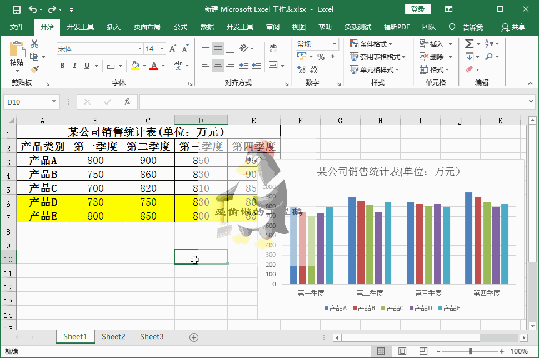Image resolution: width=539 pixels, height=358 pixels.
Task: Align text right
Action: pyautogui.click(x=230, y=66)
